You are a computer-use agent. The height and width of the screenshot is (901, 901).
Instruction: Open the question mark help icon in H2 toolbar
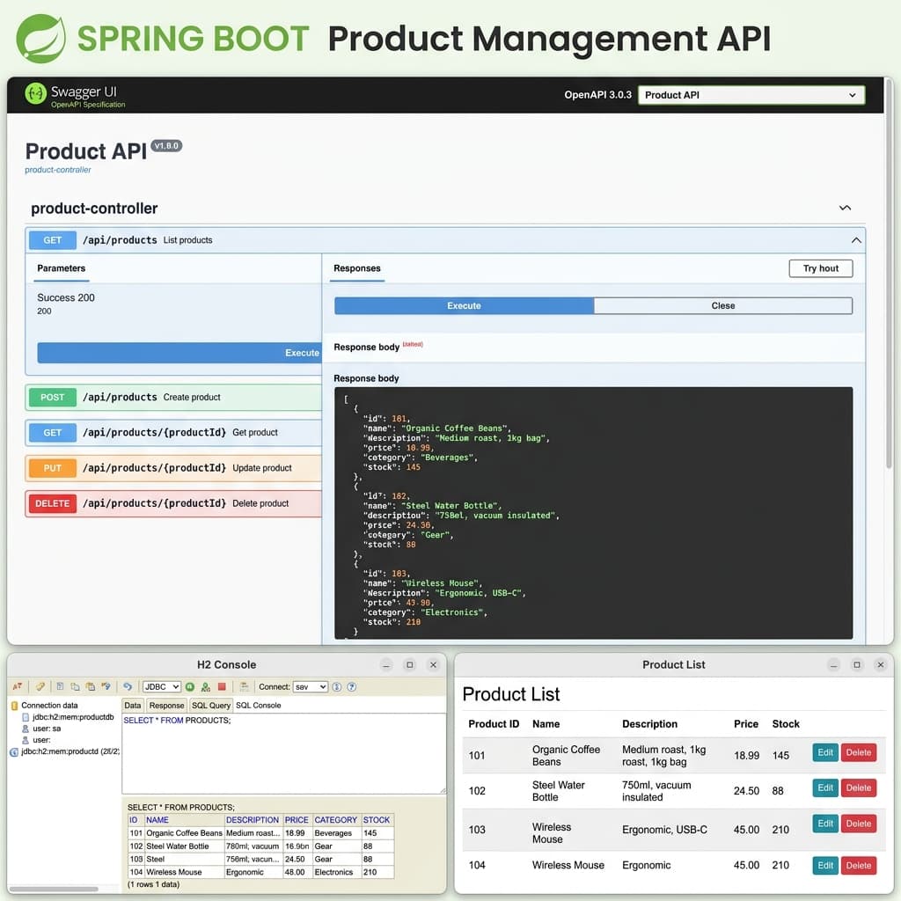(352, 686)
